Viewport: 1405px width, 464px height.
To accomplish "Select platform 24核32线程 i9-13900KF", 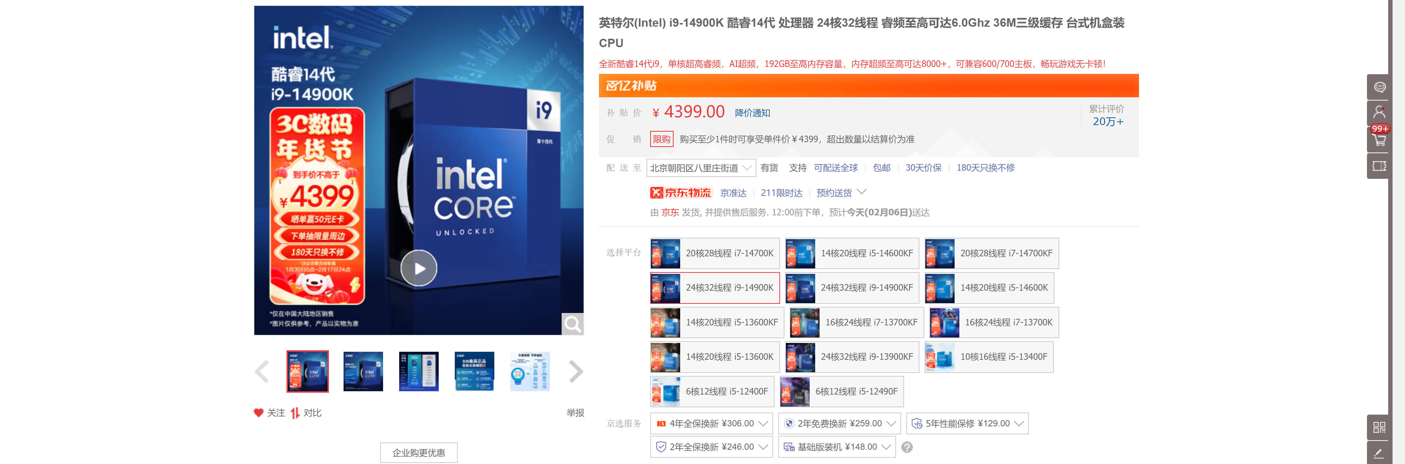I will [x=852, y=357].
